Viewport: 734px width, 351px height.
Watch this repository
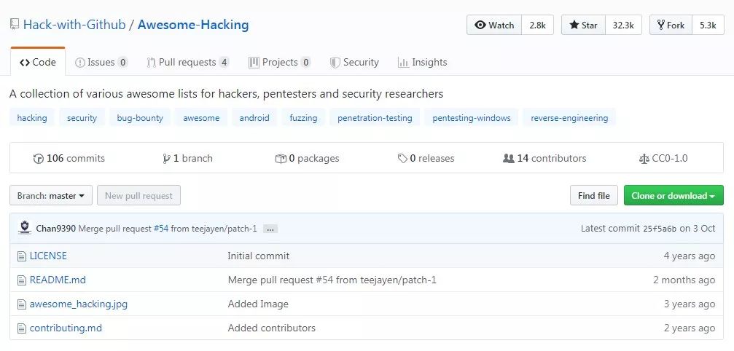coord(494,25)
